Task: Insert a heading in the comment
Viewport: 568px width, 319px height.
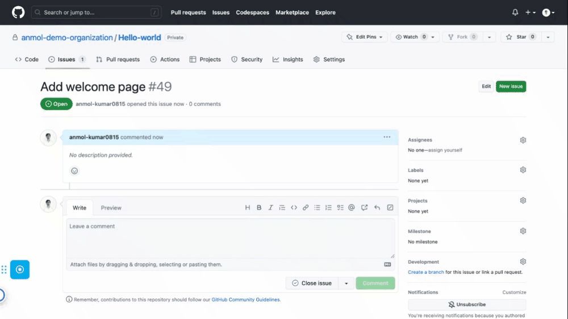Action: (248, 207)
